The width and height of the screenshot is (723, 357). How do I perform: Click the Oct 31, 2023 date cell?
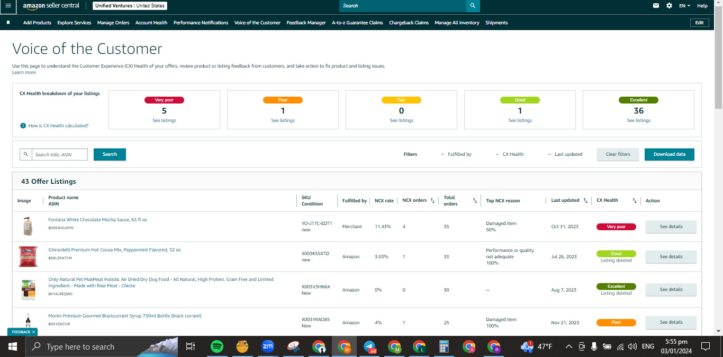565,227
